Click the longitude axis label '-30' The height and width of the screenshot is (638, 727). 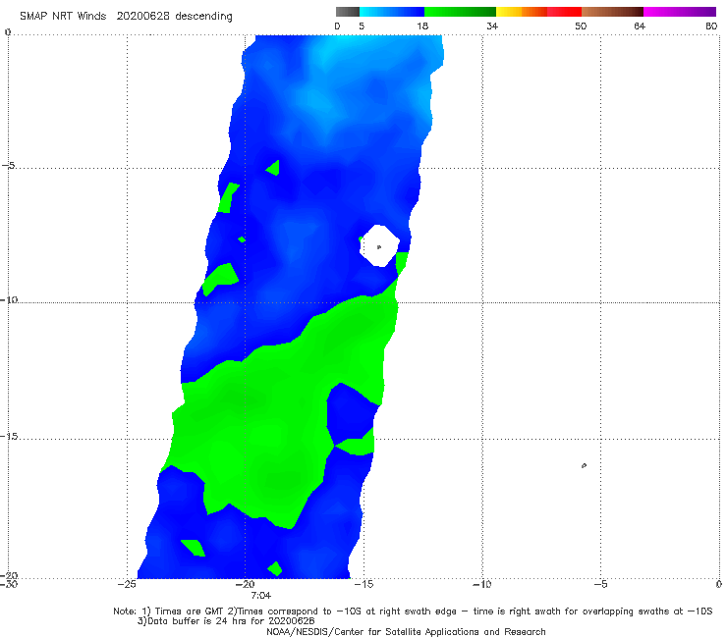8,584
